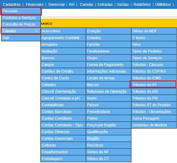Select Pessoas from Cadastros menu
This screenshot has height=163, width=177.
click(x=21, y=11)
